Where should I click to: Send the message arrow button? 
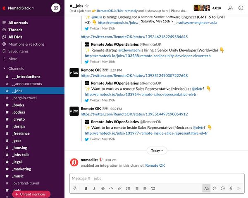click(x=239, y=188)
